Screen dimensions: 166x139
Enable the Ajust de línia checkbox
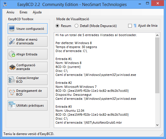(130, 26)
